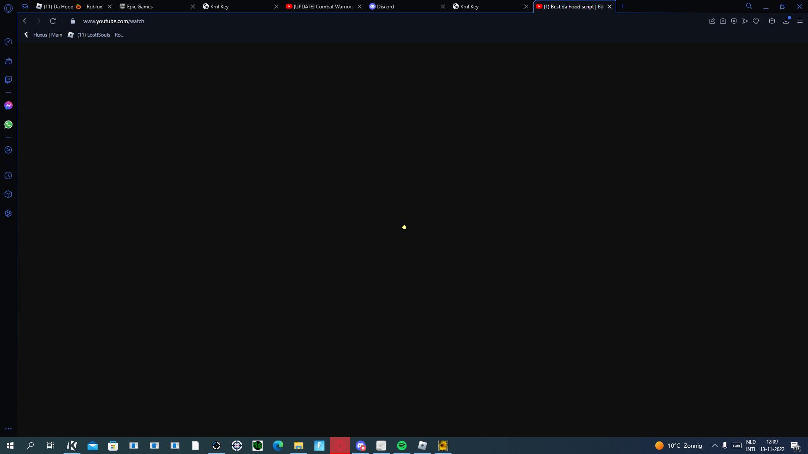
Task: Add page to bookmarks with heart icon
Action: point(756,21)
